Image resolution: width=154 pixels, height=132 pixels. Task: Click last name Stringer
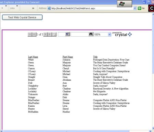tap(31, 97)
